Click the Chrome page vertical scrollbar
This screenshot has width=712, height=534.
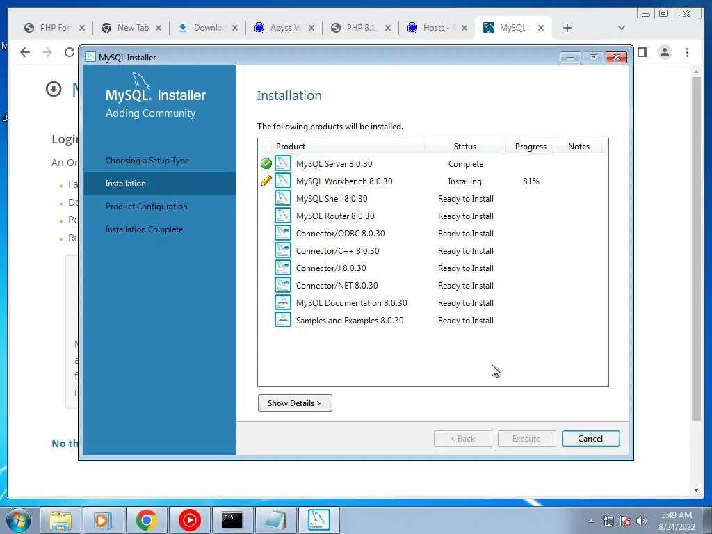(x=696, y=249)
